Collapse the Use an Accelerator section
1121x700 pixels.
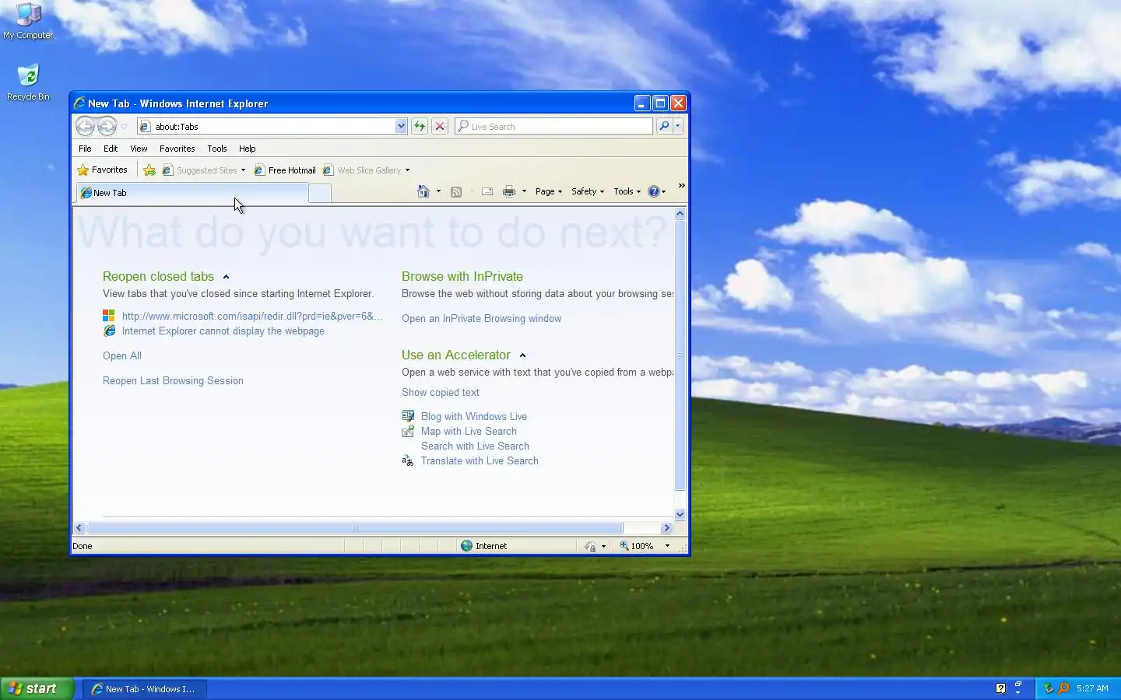(x=522, y=355)
